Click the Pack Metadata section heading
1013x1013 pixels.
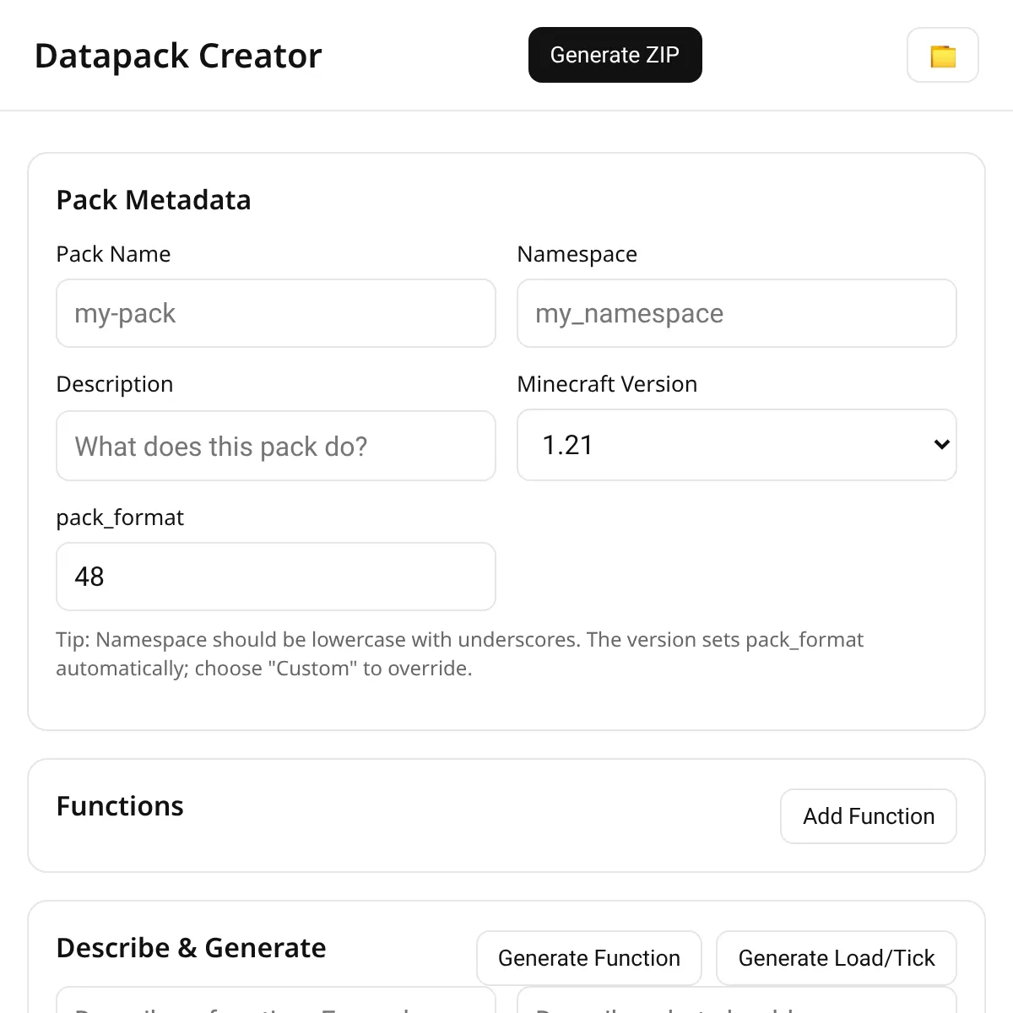pos(154,200)
